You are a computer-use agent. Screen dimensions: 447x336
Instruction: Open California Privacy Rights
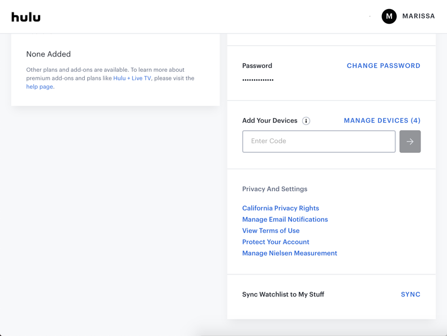click(x=281, y=208)
